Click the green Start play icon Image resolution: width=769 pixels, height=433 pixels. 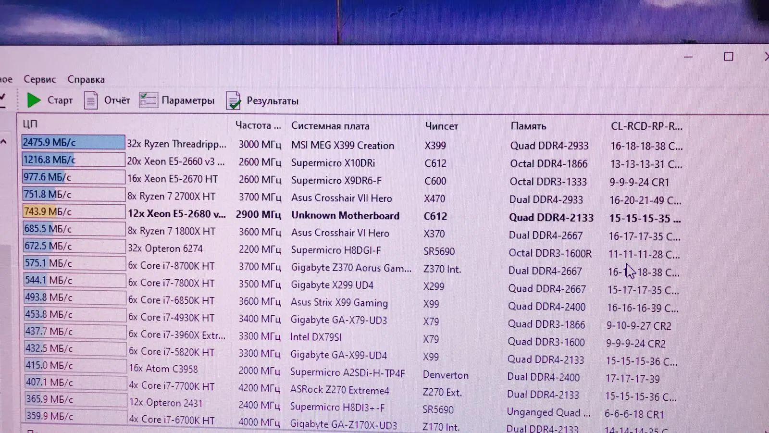pyautogui.click(x=34, y=100)
